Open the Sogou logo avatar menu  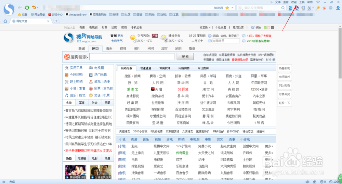click(9, 9)
